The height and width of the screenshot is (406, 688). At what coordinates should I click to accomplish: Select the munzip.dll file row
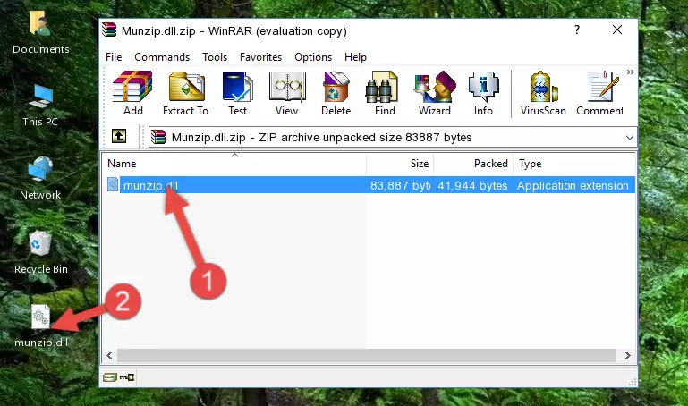pos(369,185)
